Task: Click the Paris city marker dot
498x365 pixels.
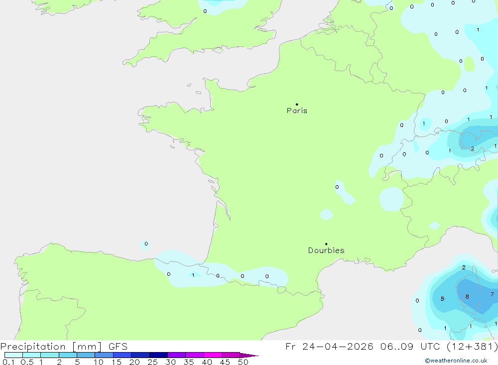Action: click(x=297, y=105)
